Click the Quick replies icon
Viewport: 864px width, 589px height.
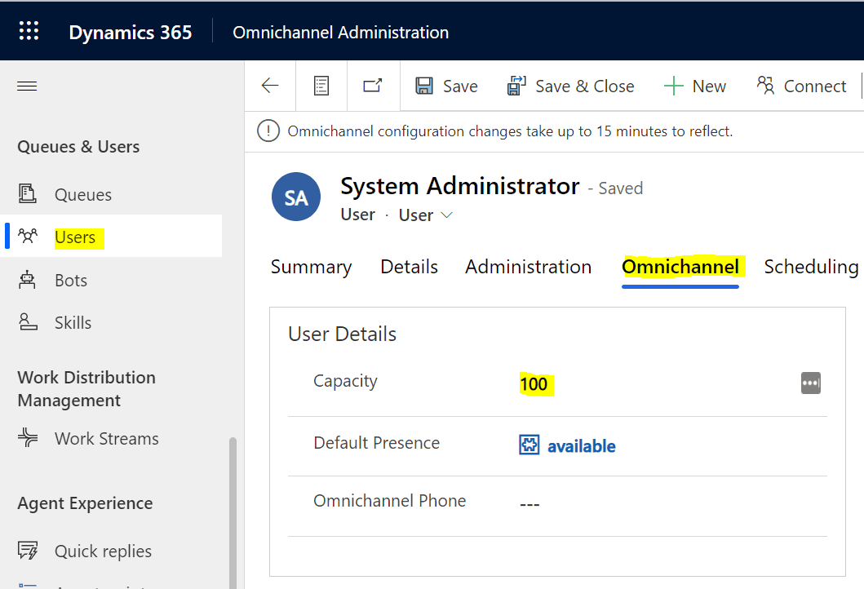tap(28, 551)
